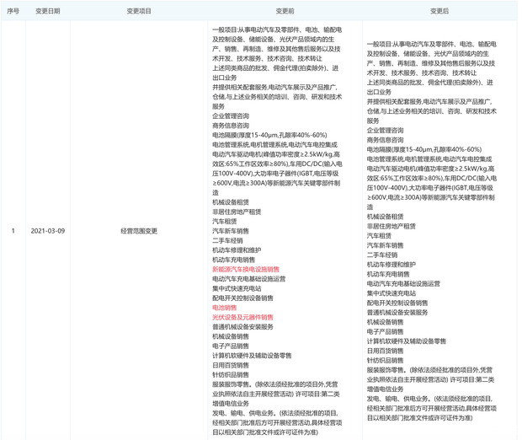The height and width of the screenshot is (440, 522).
Task: Click the 经营范围变更 cell
Action: click(x=139, y=231)
